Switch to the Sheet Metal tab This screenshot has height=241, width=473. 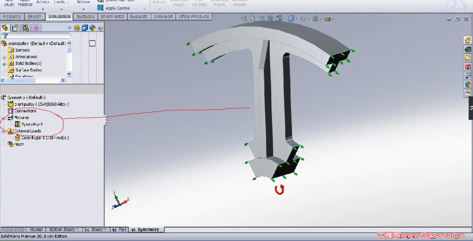click(112, 17)
